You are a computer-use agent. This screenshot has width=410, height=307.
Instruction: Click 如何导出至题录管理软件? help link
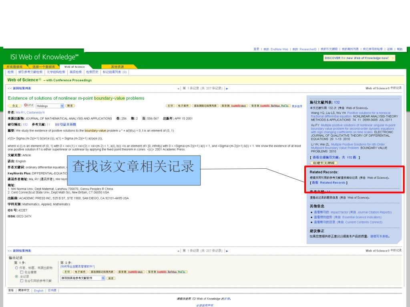pyautogui.click(x=77, y=267)
